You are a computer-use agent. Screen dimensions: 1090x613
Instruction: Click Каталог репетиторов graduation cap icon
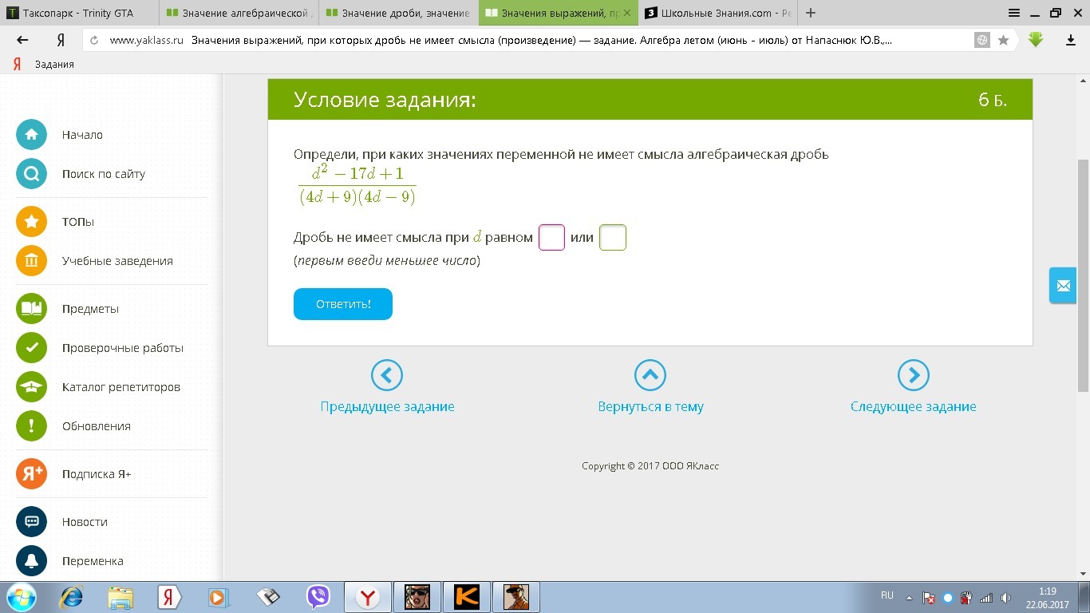(x=32, y=387)
